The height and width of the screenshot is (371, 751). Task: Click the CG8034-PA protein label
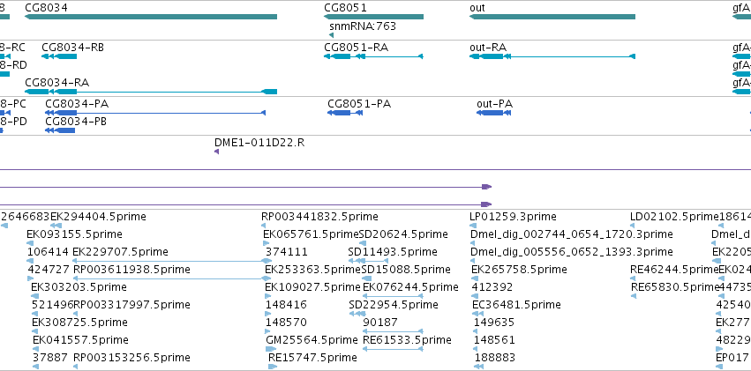(x=77, y=104)
